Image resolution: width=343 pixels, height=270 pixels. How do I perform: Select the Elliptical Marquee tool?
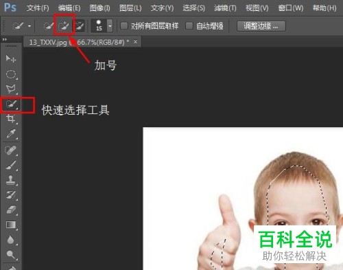pos(11,74)
